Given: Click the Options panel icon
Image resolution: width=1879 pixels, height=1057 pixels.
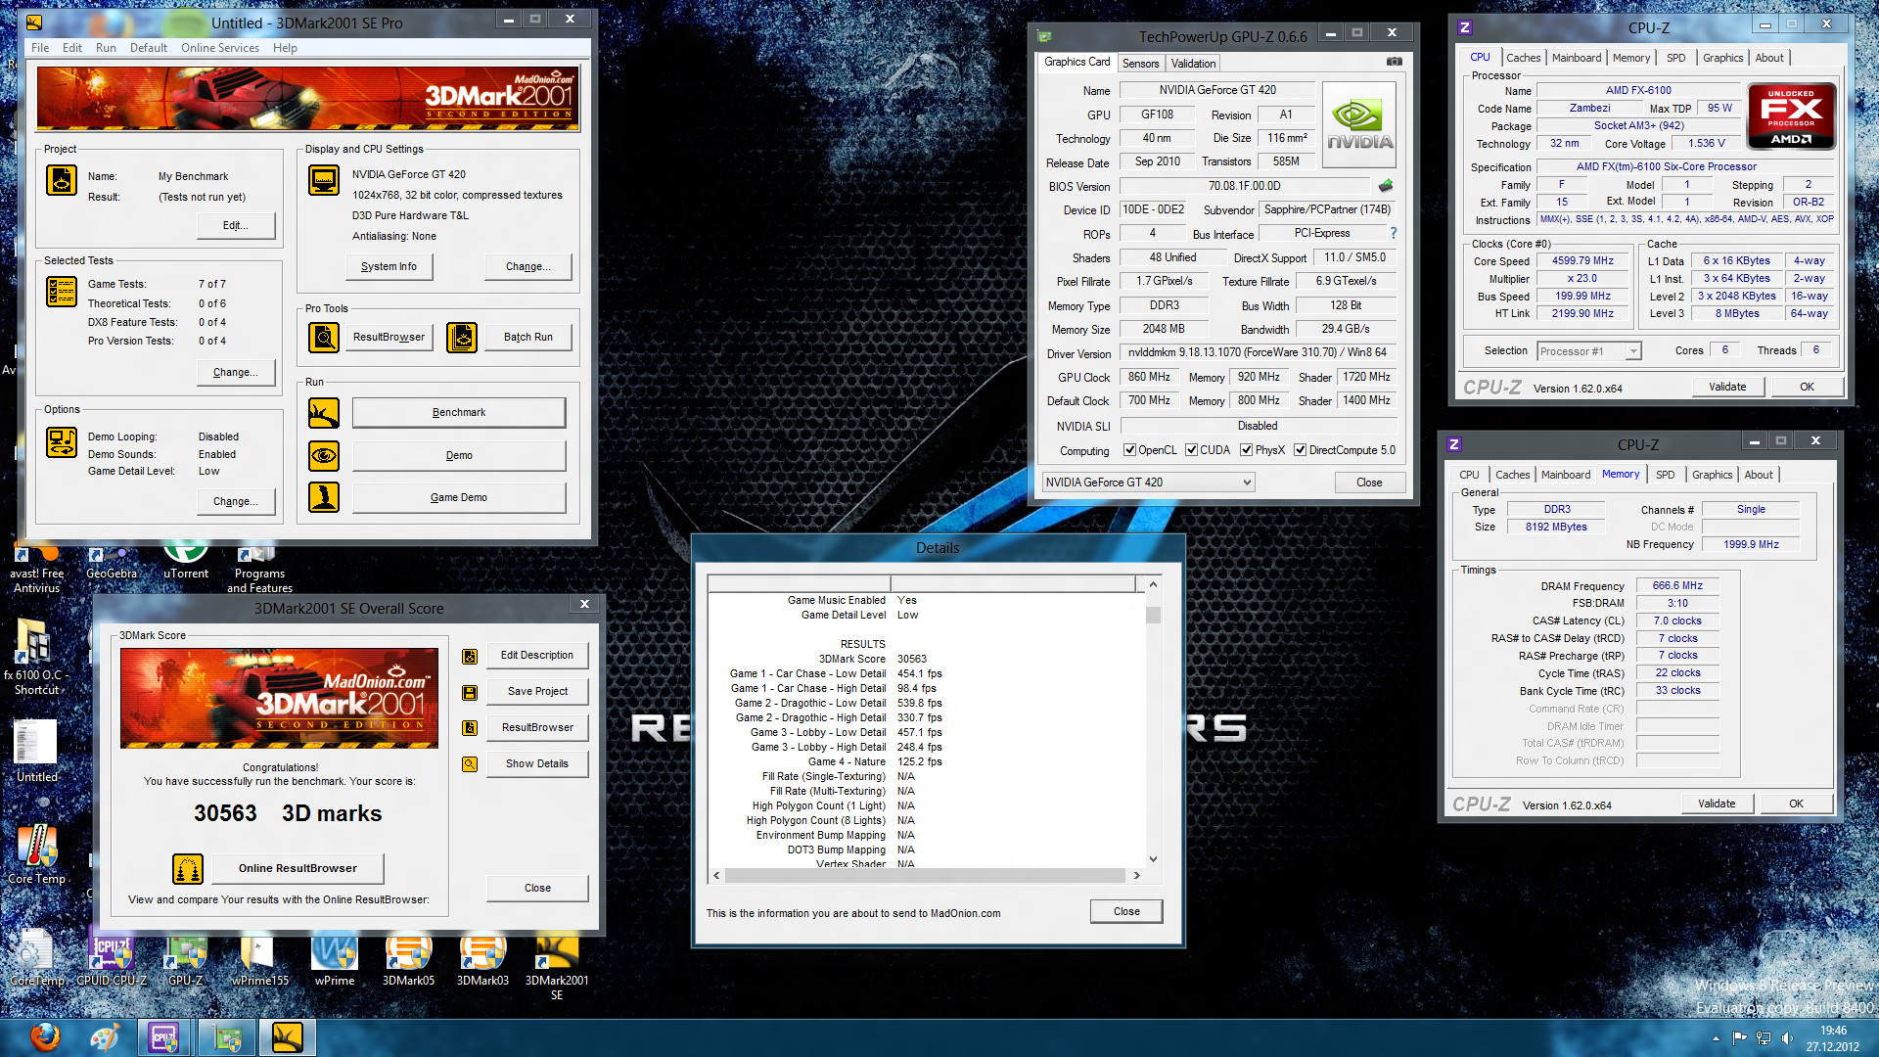Looking at the screenshot, I should coord(62,442).
